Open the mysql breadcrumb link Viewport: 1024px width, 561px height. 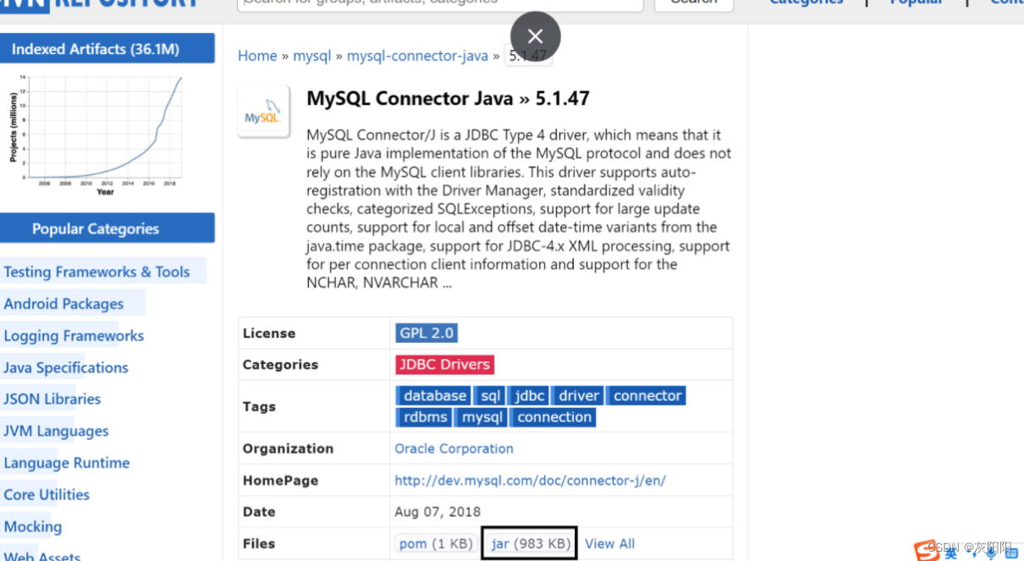[x=311, y=56]
